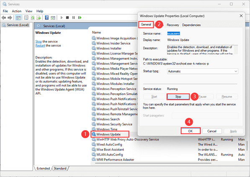Select WMI Performance Adapter service row
This screenshot has height=177, width=250.
[115, 159]
